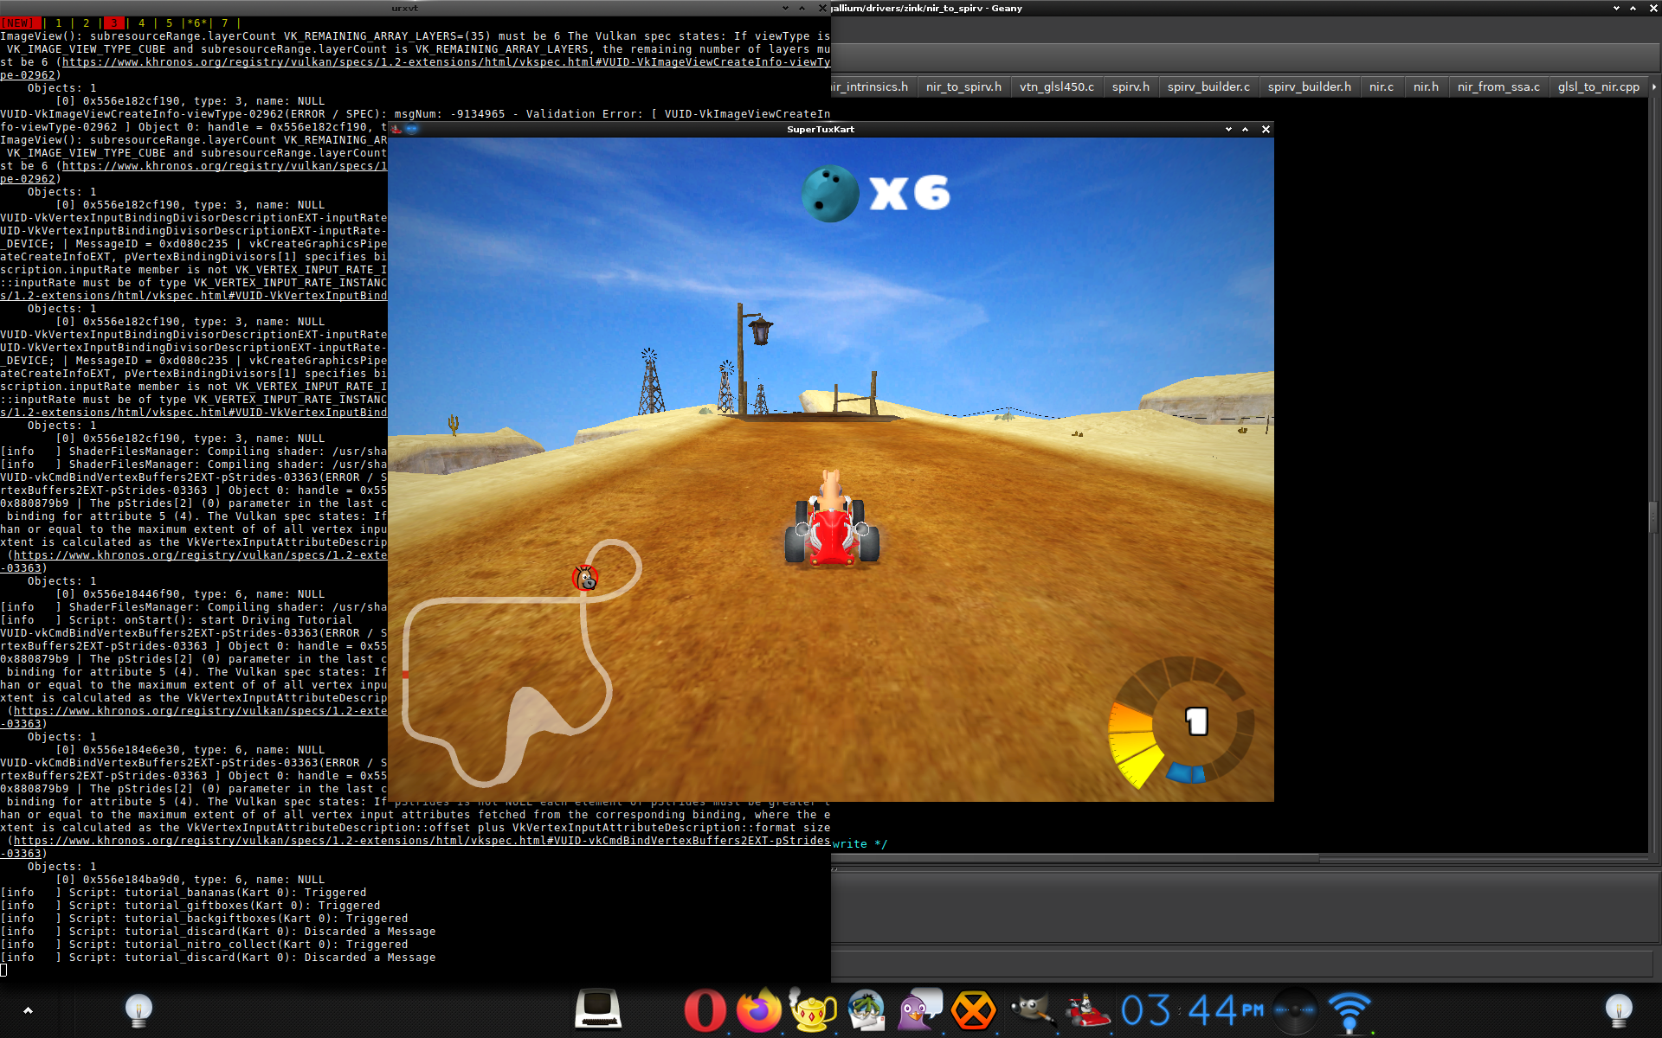This screenshot has height=1038, width=1662.
Task: Switch to urxvt tab 2
Action: click(x=86, y=23)
